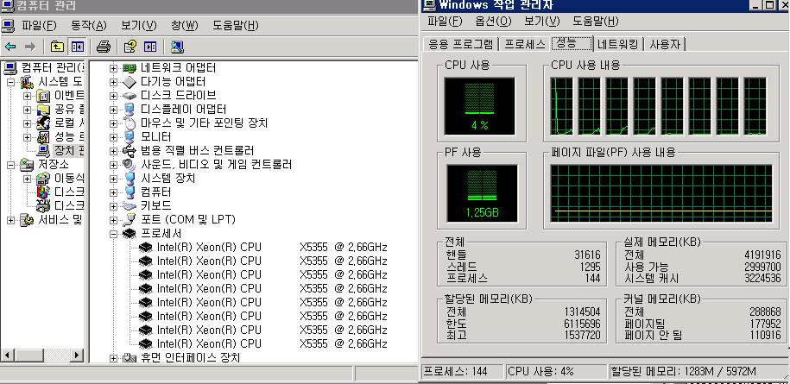Click the scan for hardware changes icon
This screenshot has width=790, height=384.
(177, 47)
